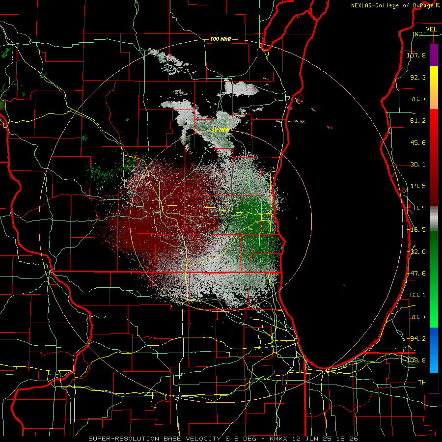Pick the red segment of the color bar
The image size is (442, 442).
point(434,157)
